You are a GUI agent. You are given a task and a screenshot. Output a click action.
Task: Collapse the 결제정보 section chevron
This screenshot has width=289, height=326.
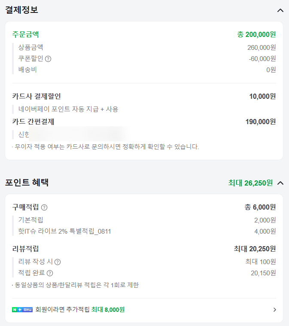coord(280,10)
